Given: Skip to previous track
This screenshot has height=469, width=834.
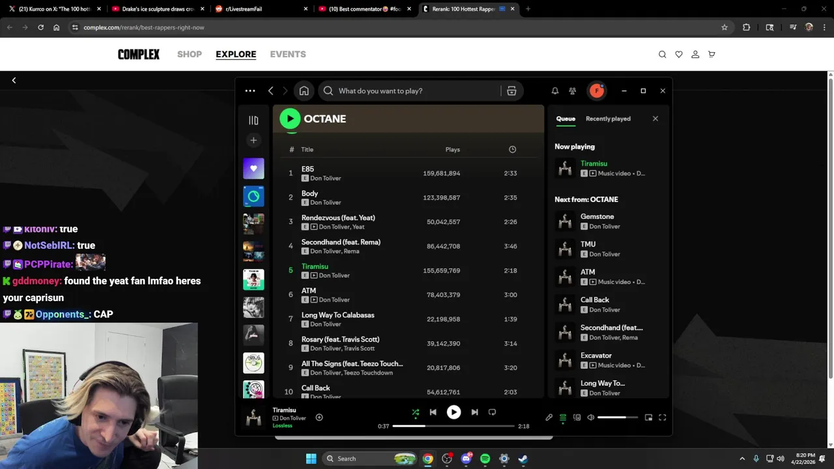Looking at the screenshot, I should (x=433, y=412).
